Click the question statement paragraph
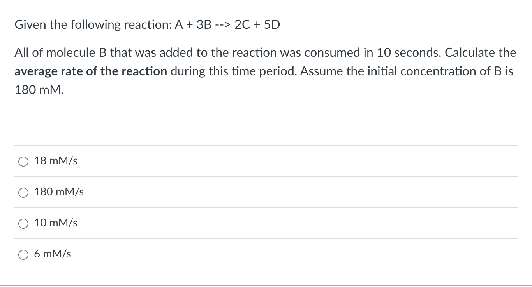 pos(265,71)
